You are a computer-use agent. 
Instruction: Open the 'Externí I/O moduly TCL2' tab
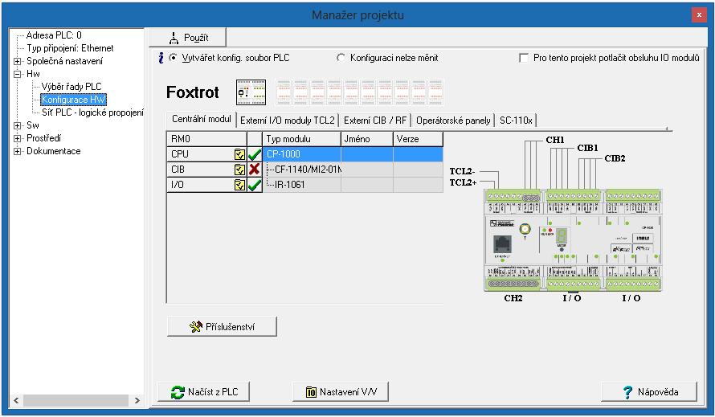click(x=288, y=121)
